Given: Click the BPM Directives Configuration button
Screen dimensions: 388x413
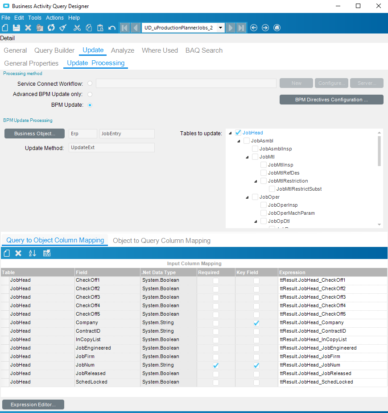Looking at the screenshot, I should coord(331,100).
